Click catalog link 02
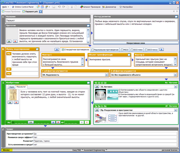The height and width of the screenshot is (153, 180). (x=96, y=83)
